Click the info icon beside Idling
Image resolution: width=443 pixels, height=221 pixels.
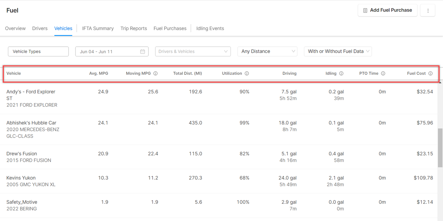pyautogui.click(x=341, y=73)
